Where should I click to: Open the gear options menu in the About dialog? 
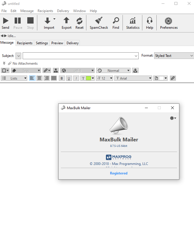point(173,118)
